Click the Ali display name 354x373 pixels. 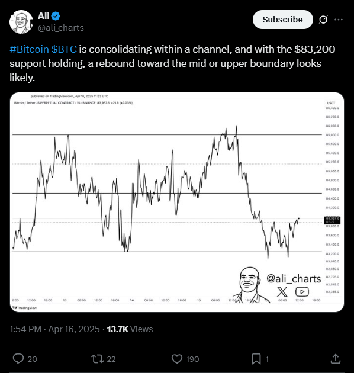tap(44, 16)
